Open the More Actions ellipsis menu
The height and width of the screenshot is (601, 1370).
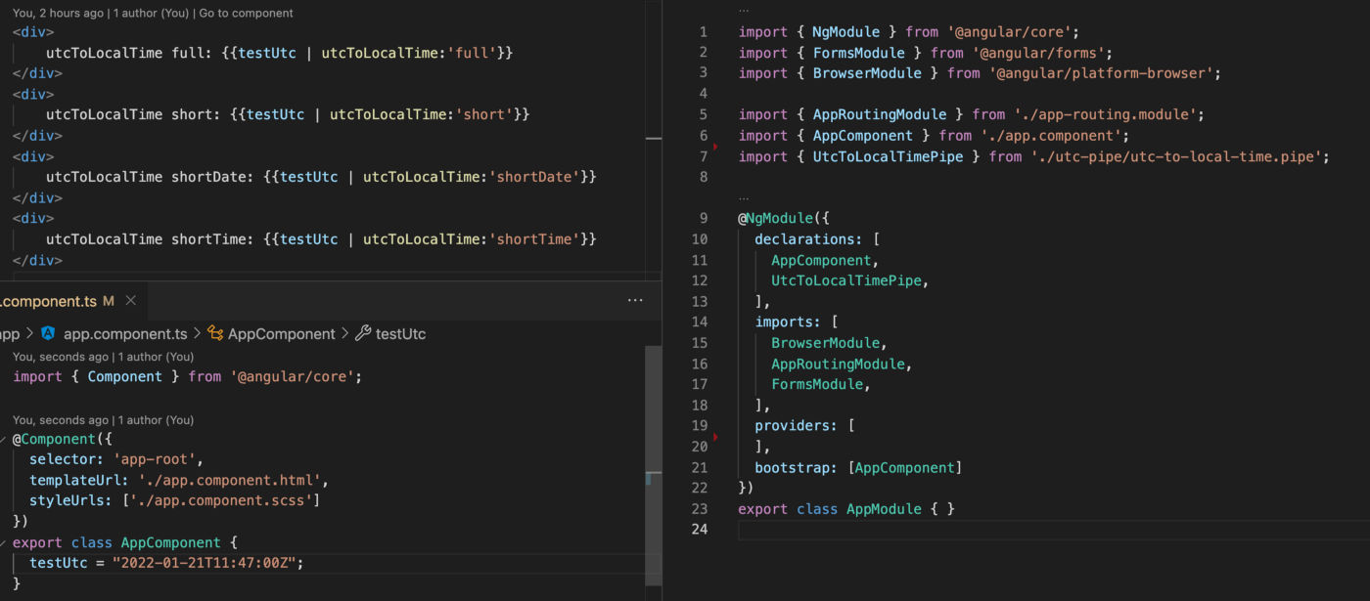pyautogui.click(x=635, y=300)
